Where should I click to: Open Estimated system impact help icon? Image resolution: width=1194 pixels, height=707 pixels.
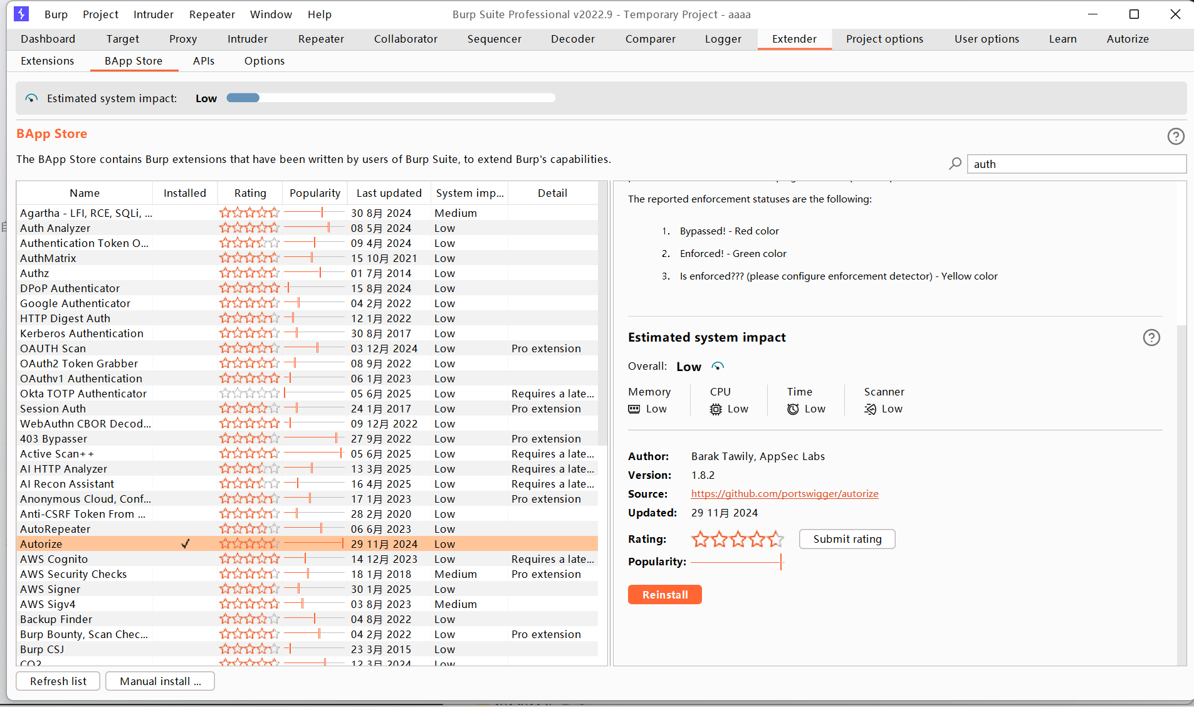pos(1151,337)
